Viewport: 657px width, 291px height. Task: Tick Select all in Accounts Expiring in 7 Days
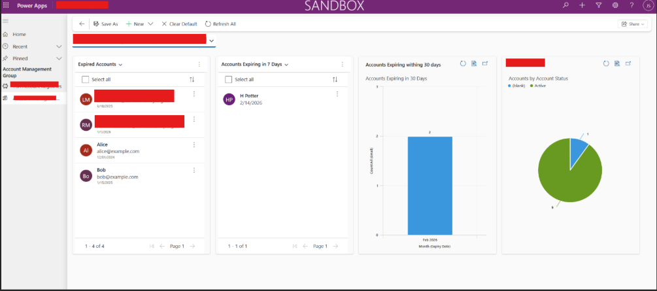pyautogui.click(x=228, y=79)
